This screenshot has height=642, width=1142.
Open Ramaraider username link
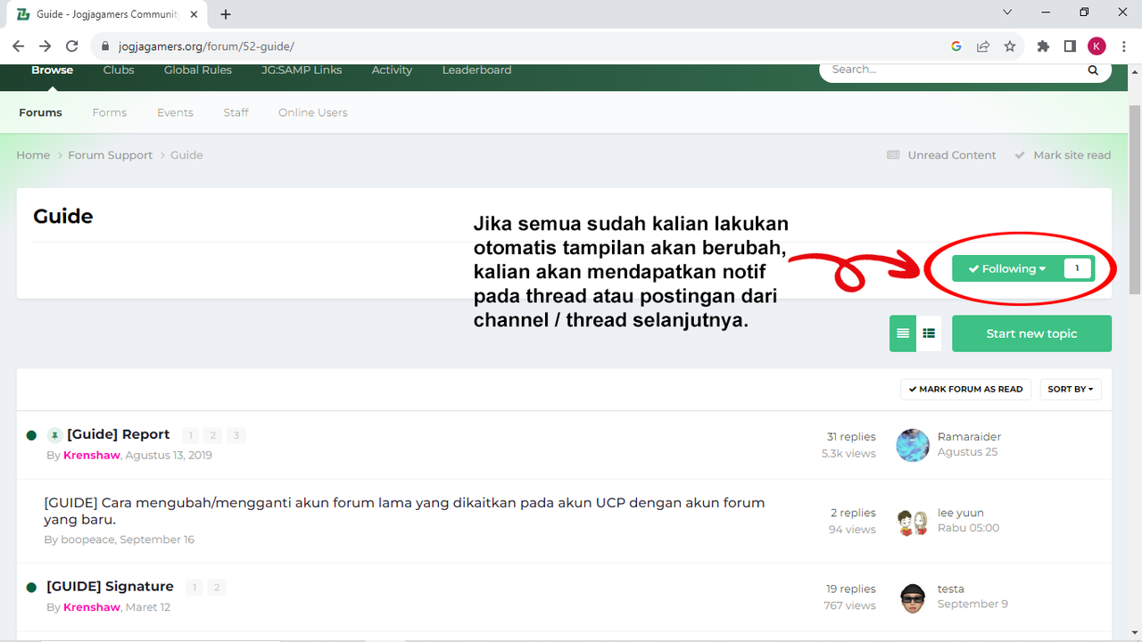click(x=969, y=437)
